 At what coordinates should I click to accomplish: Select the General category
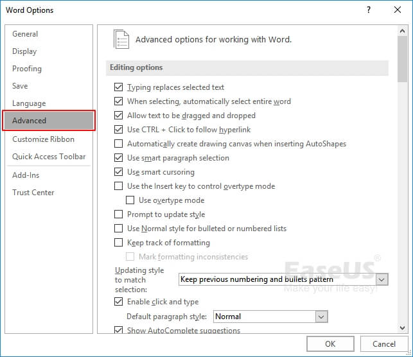coord(25,34)
